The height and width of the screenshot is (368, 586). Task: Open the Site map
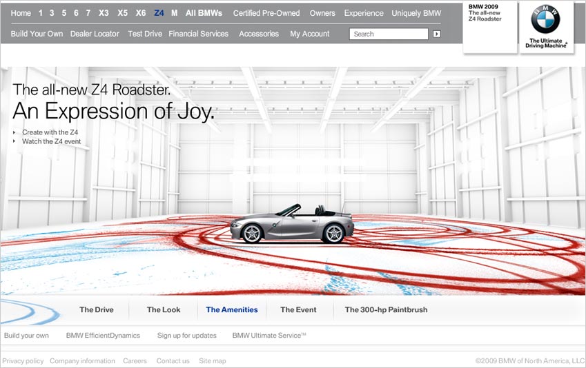(x=213, y=361)
